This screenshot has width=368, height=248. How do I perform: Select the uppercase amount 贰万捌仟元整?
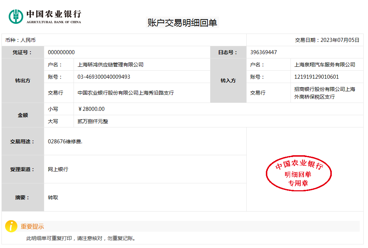click(x=93, y=121)
